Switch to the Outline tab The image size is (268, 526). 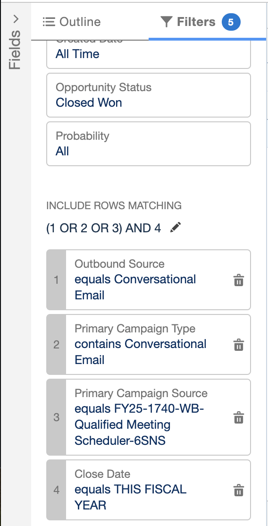click(72, 22)
